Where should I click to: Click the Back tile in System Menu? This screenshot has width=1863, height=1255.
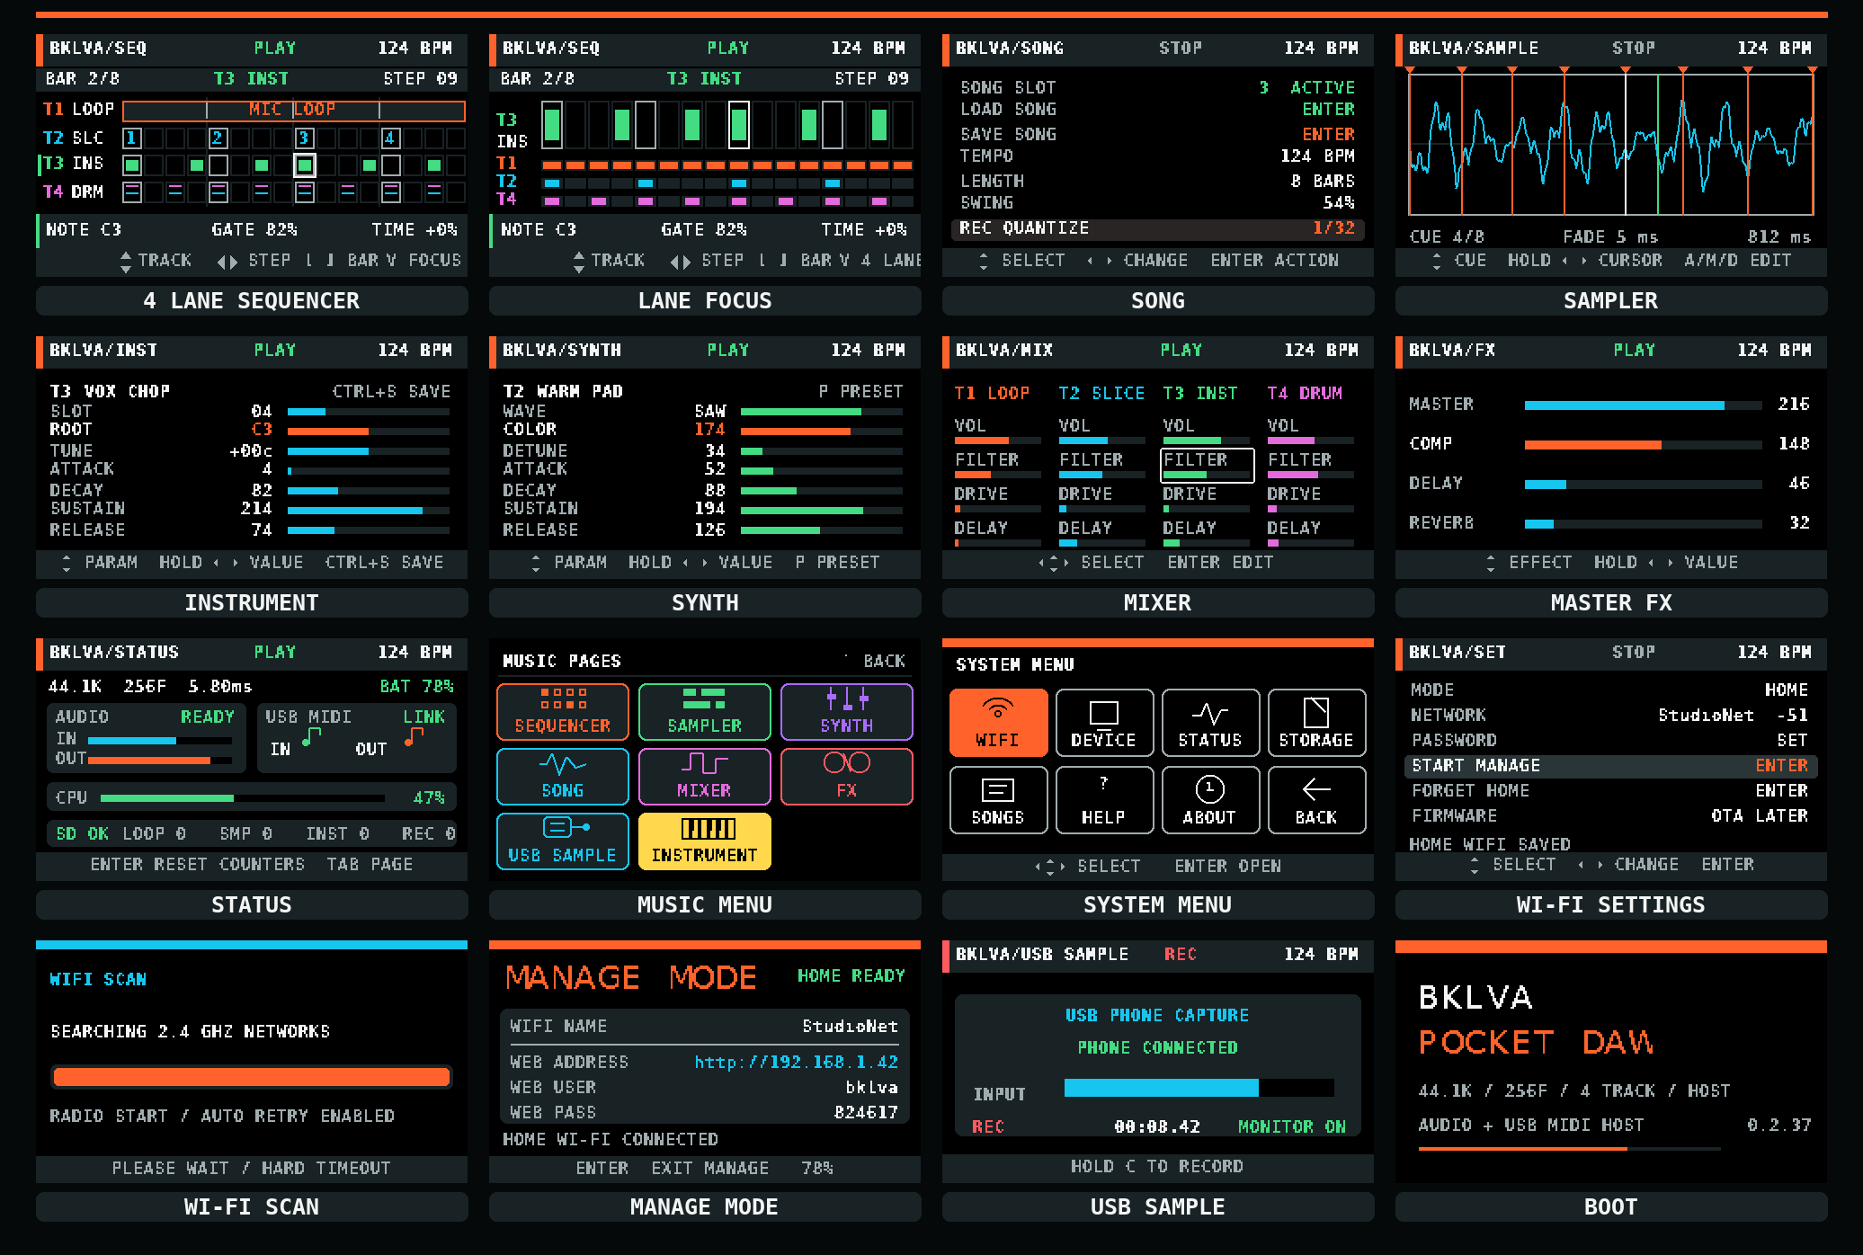(x=1316, y=800)
